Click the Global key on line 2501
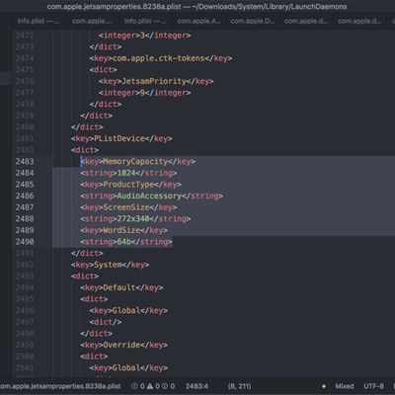 (x=128, y=367)
